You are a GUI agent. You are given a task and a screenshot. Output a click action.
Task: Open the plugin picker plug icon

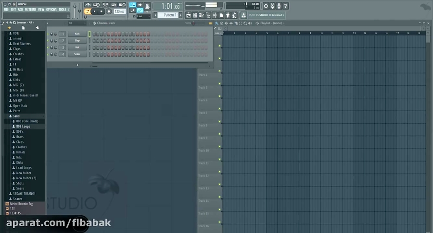pyautogui.click(x=228, y=15)
